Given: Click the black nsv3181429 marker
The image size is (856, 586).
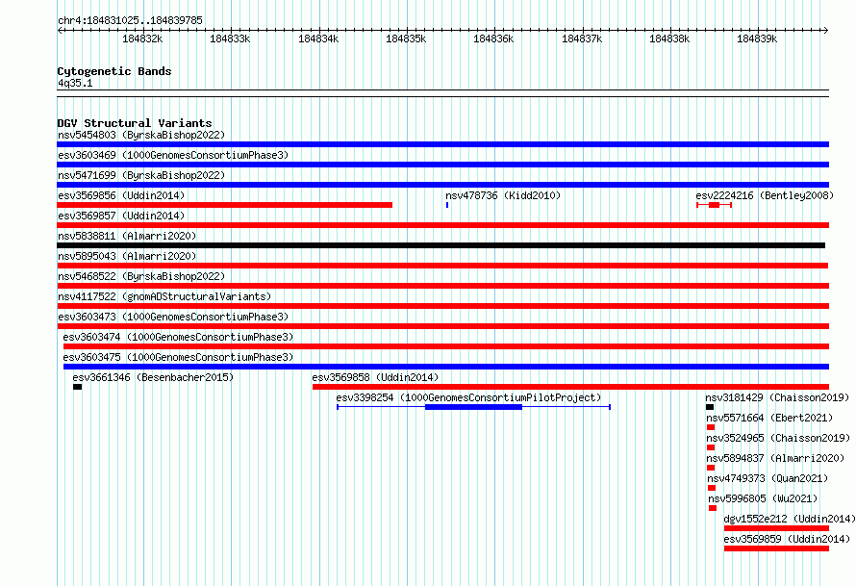Looking at the screenshot, I should pyautogui.click(x=710, y=407).
